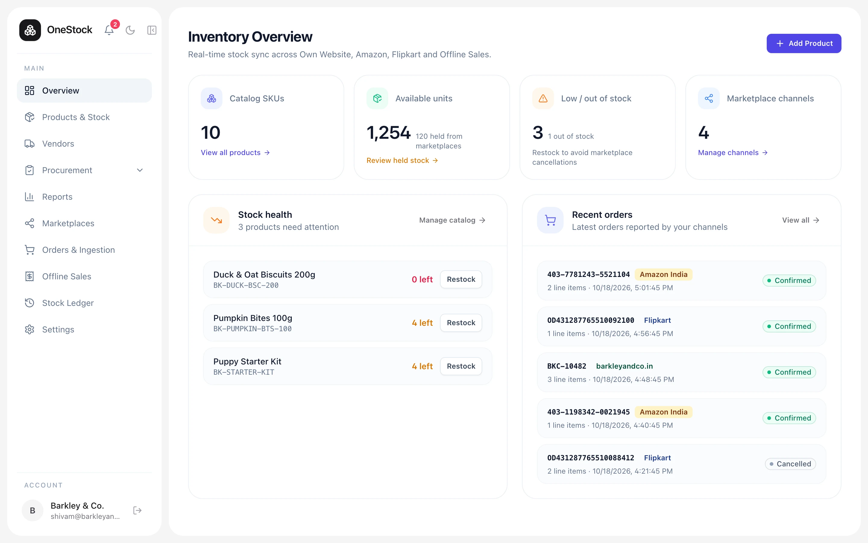
Task: Go to Products & Stock
Action: tap(84, 117)
